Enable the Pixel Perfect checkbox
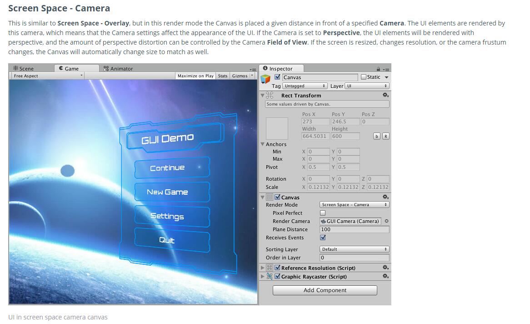530x324 pixels. point(323,213)
